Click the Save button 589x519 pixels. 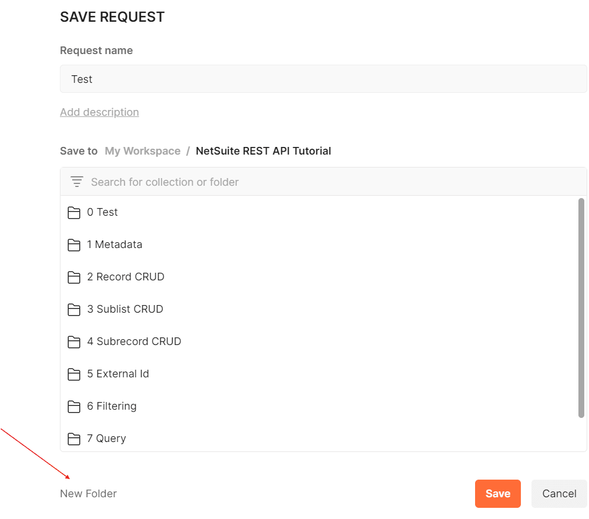[x=497, y=494]
